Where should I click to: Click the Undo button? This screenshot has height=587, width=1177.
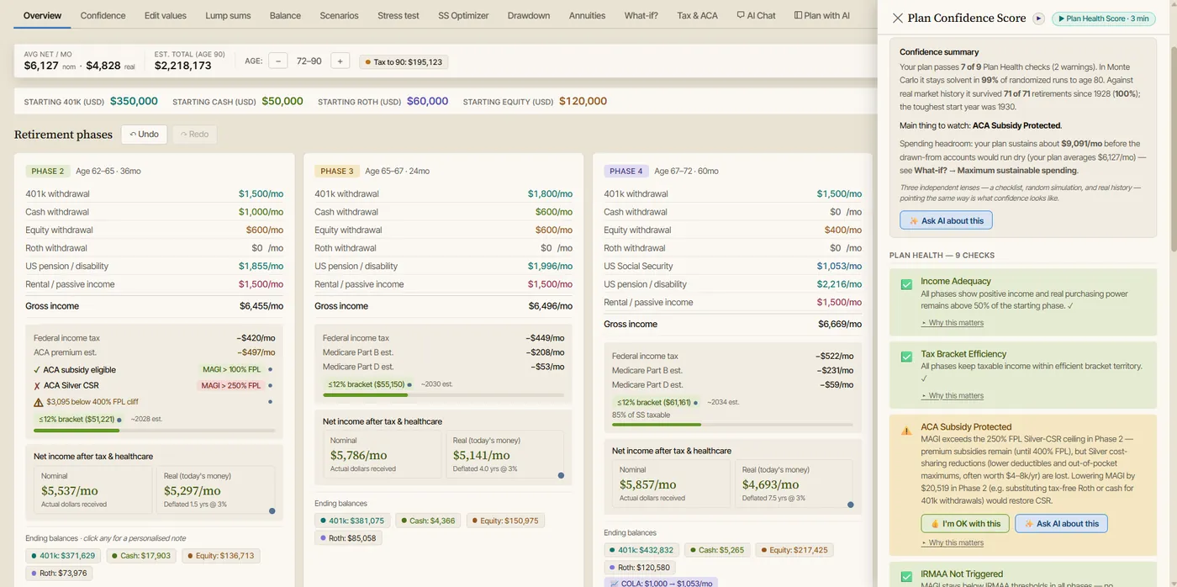[144, 135]
